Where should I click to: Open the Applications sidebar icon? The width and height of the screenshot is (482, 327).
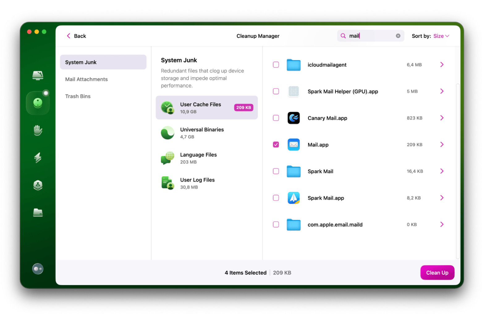tap(38, 185)
